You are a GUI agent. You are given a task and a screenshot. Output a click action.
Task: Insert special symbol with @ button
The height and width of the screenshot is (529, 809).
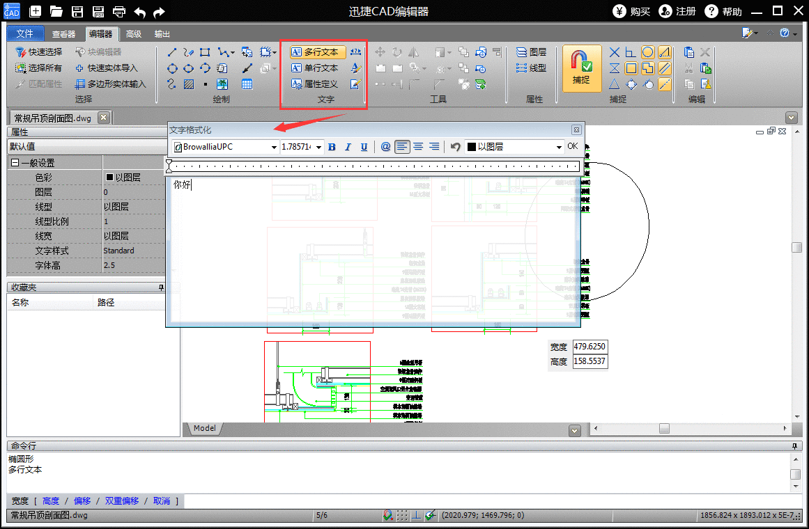(385, 147)
